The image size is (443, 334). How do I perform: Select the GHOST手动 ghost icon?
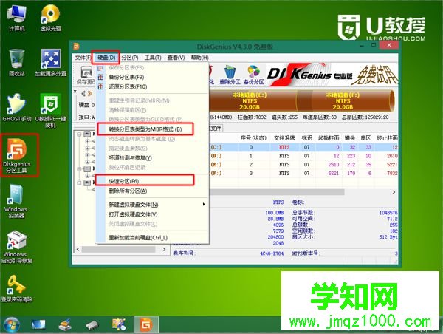point(17,108)
